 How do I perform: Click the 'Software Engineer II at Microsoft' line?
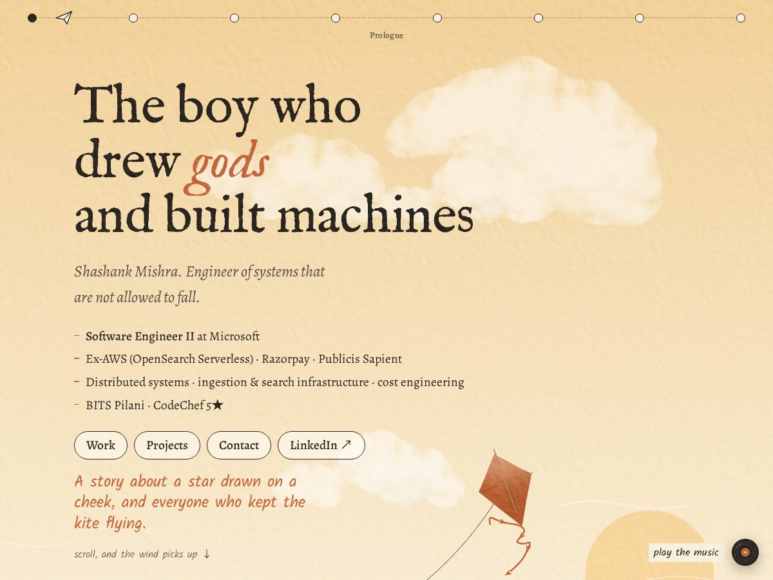(x=173, y=336)
